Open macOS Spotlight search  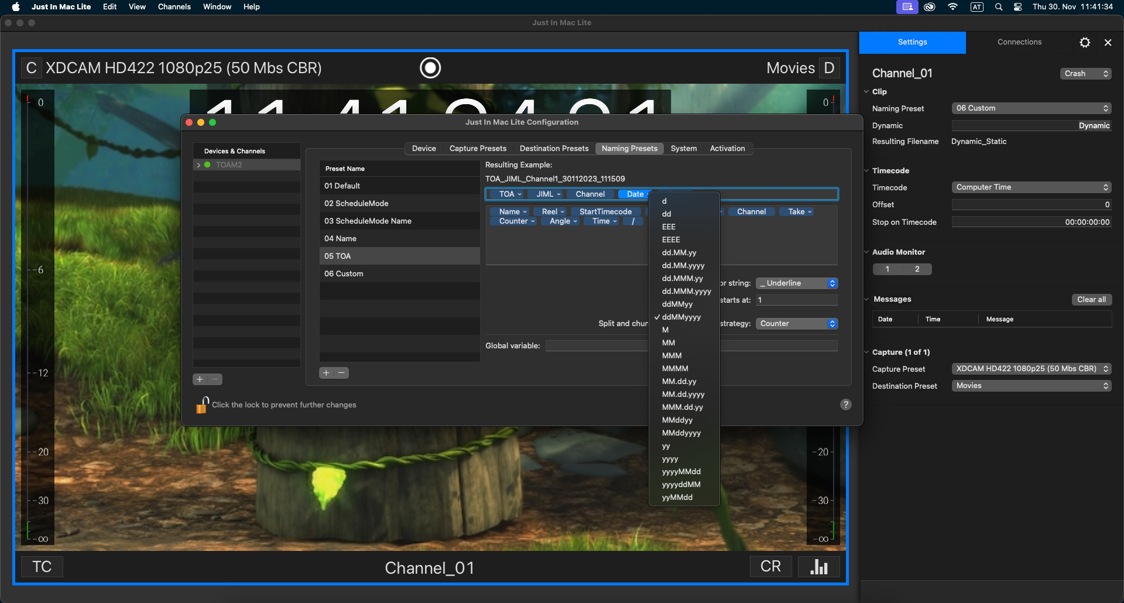pyautogui.click(x=999, y=7)
